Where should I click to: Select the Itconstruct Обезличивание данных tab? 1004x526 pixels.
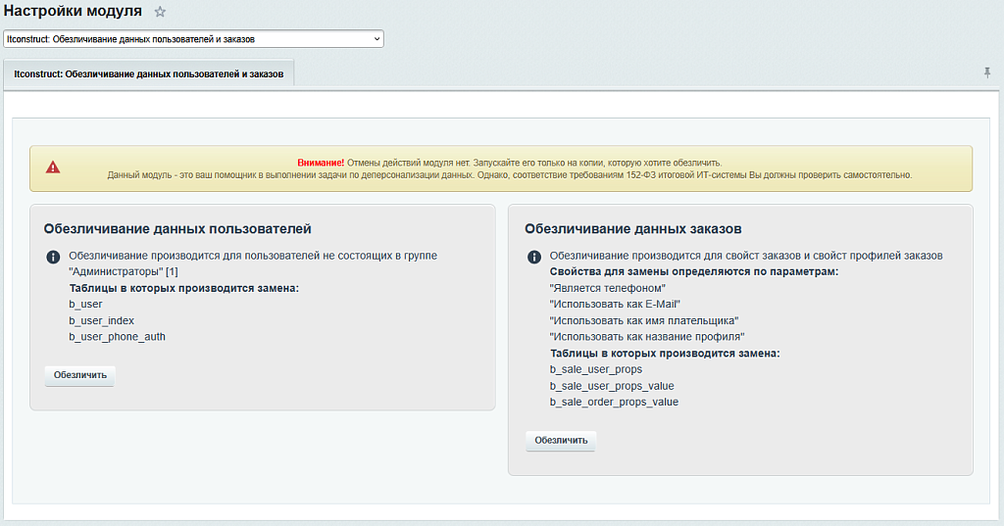click(149, 73)
